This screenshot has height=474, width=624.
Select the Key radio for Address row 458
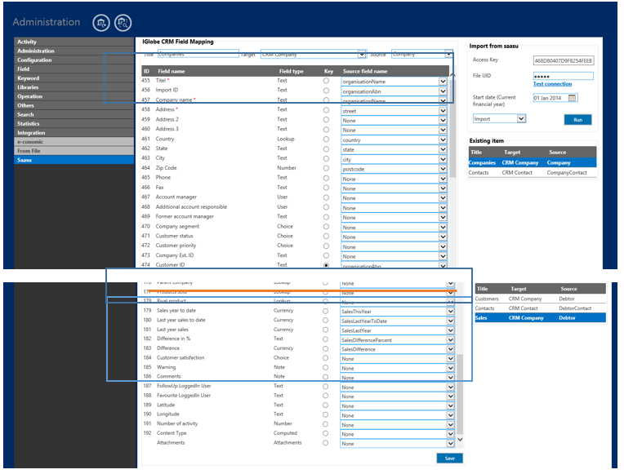pos(327,110)
